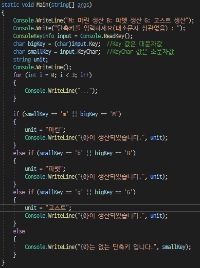Click the 'static' keyword on the first line
Image resolution: width=200 pixels, height=268 pixels.
coord(10,4)
